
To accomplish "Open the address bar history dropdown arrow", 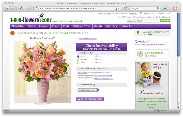I will (x=119, y=8).
